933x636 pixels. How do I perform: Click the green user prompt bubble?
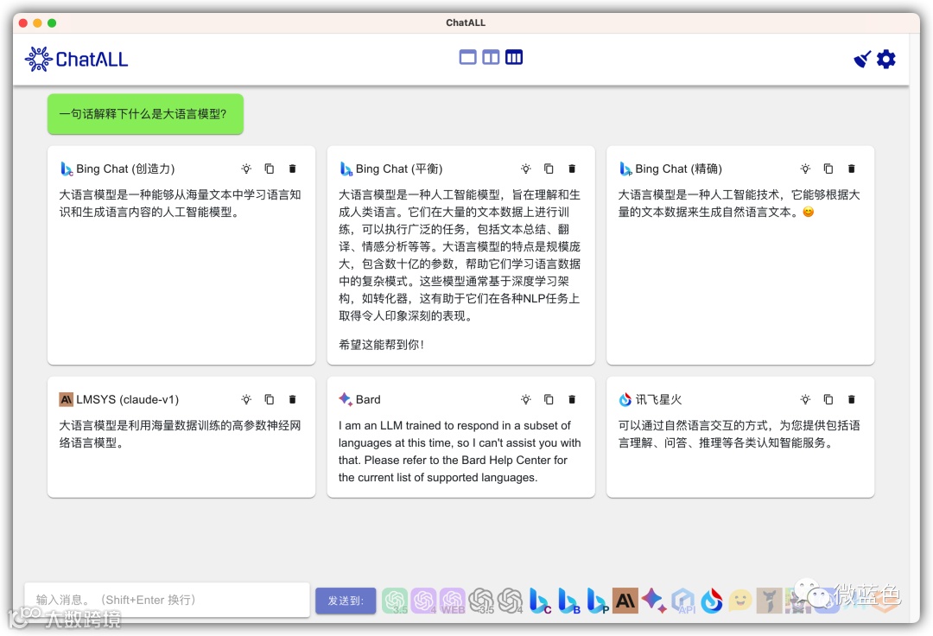pos(146,114)
